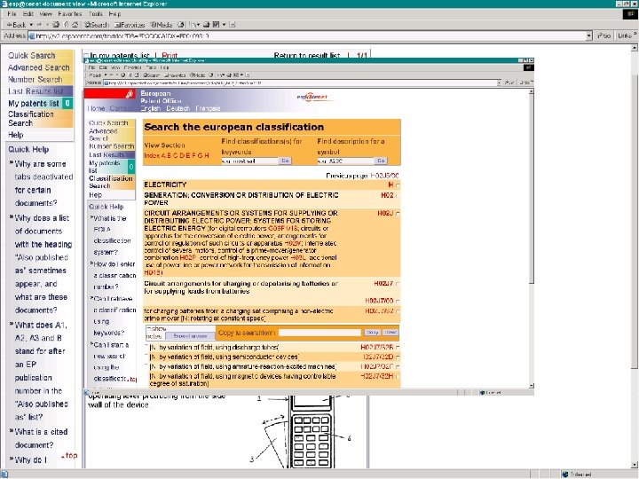This screenshot has height=479, width=639.
Task: Refresh the page in the outer browser toolbar
Action: click(x=66, y=25)
